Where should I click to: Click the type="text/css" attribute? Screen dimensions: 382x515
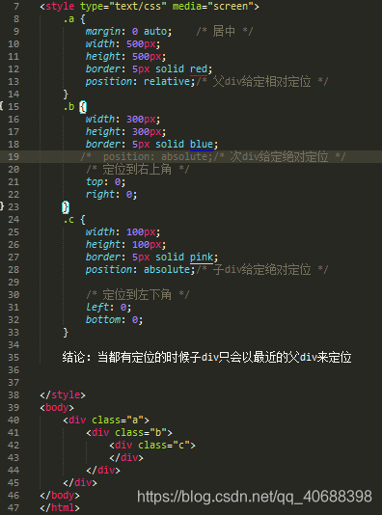[123, 6]
